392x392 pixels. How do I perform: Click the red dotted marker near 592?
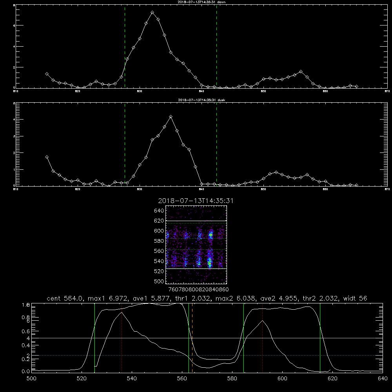(x=262, y=338)
